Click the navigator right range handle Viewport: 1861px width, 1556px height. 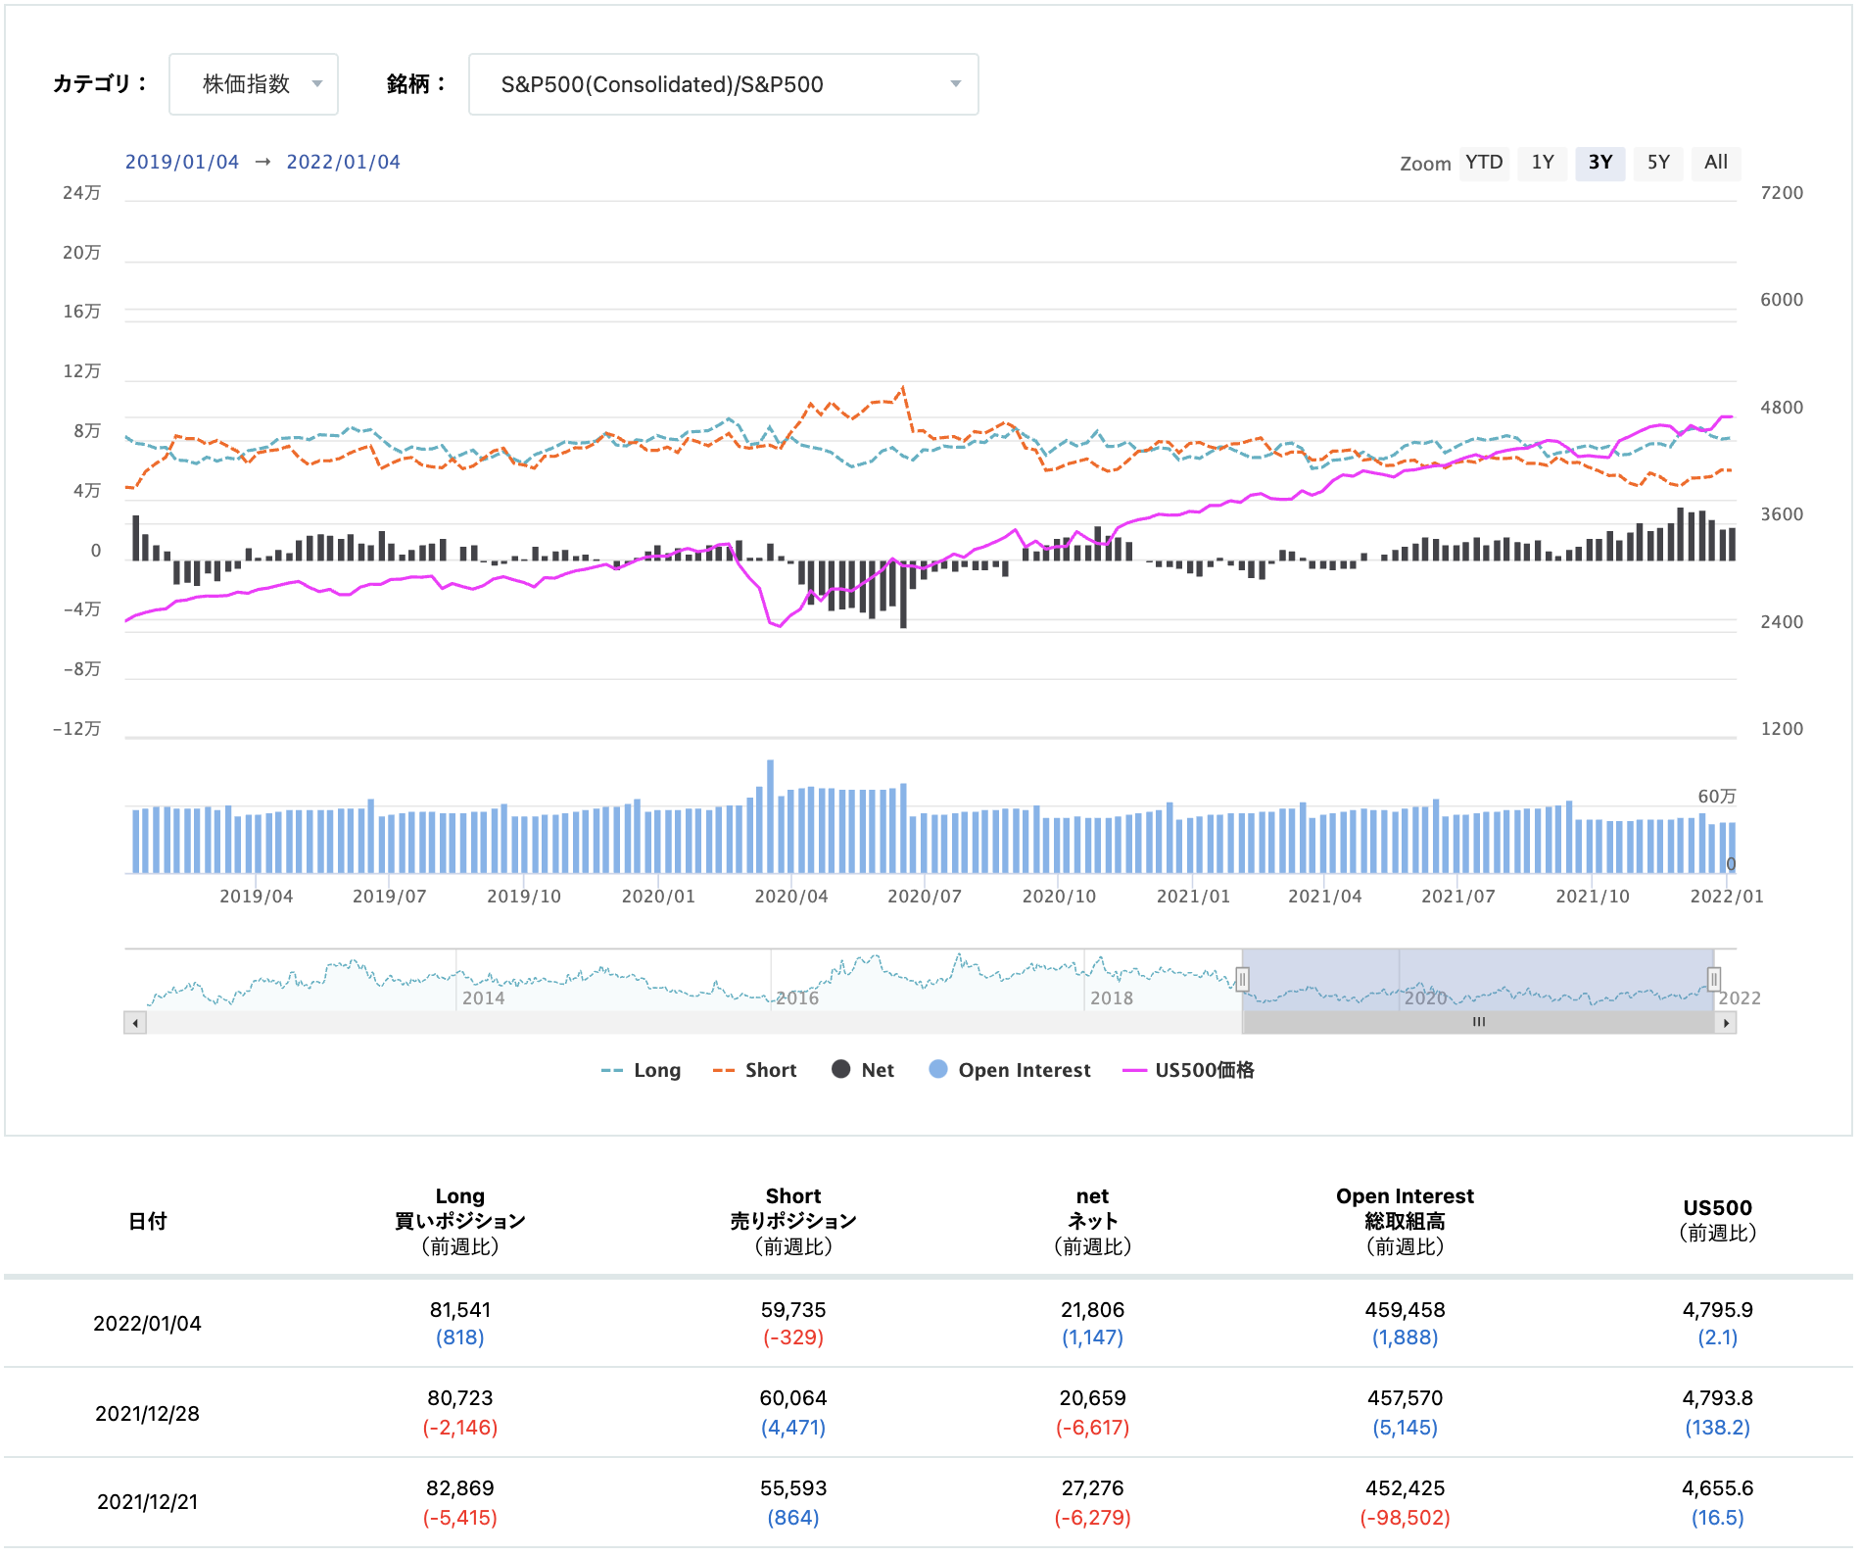click(1714, 979)
